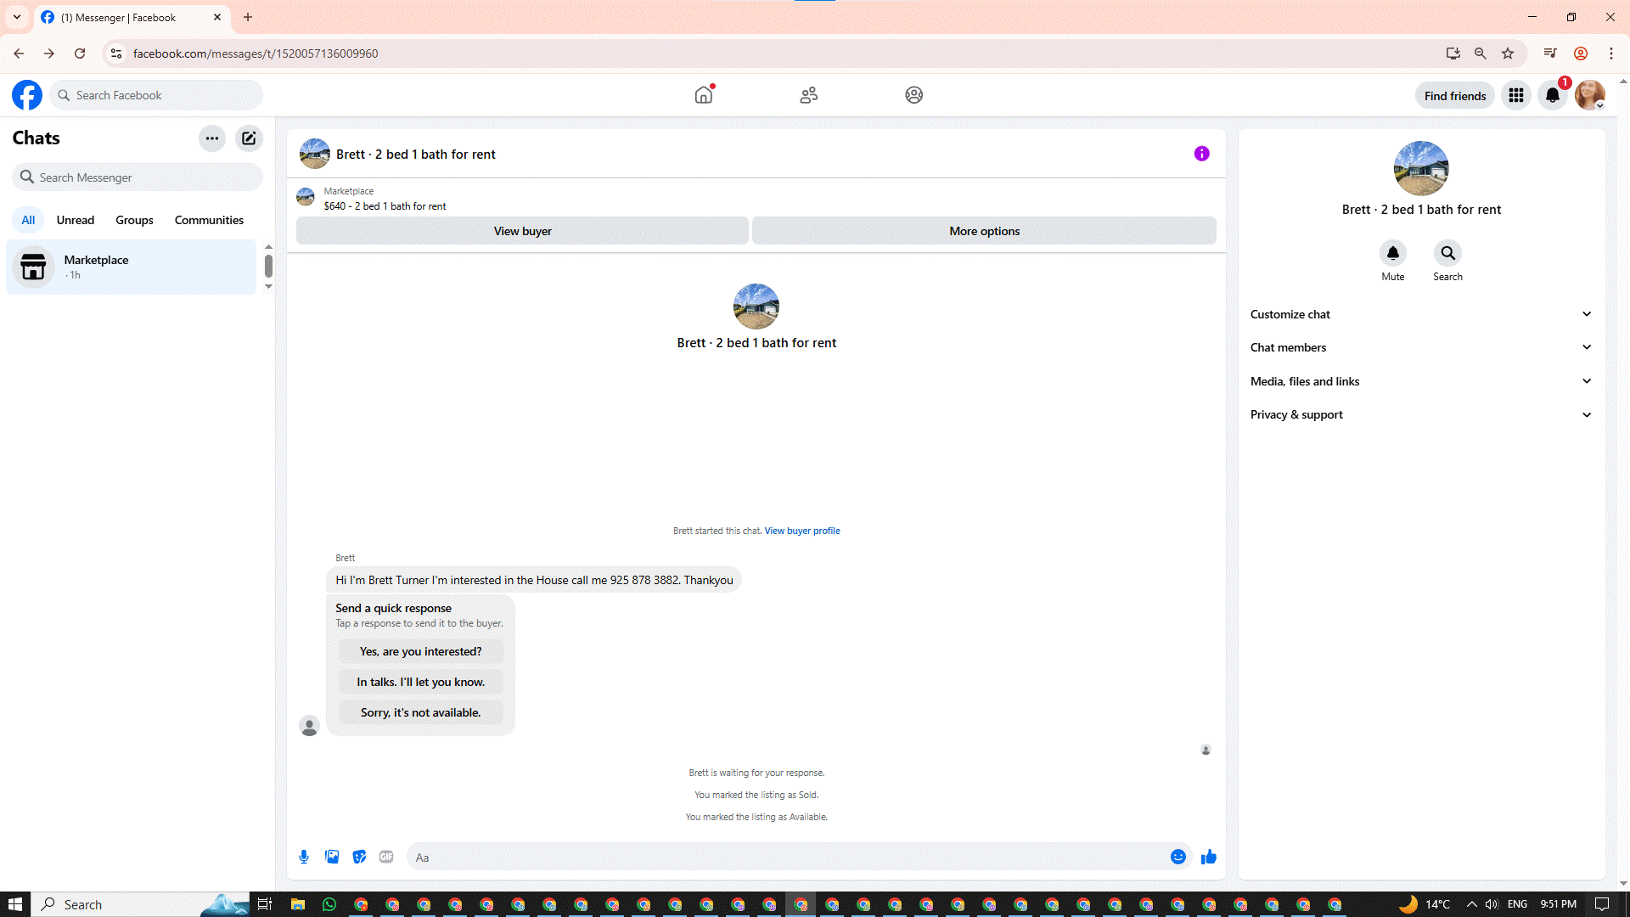Open the Marketplace chat store icon
This screenshot has width=1630, height=917.
[33, 267]
